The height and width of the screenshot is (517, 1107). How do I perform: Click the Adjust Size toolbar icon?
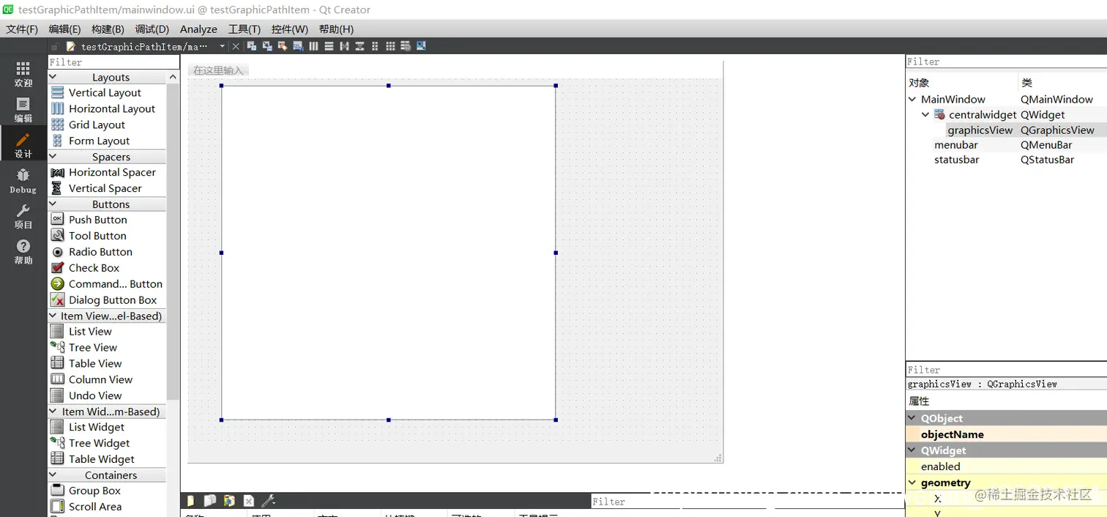(x=421, y=46)
